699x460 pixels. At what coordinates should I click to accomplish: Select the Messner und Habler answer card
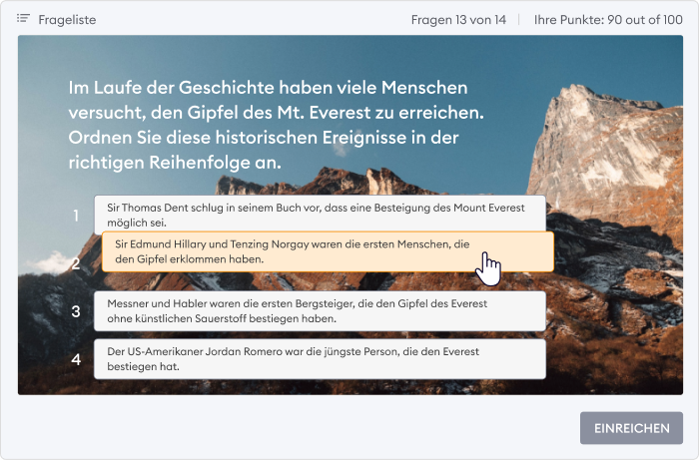coord(320,310)
